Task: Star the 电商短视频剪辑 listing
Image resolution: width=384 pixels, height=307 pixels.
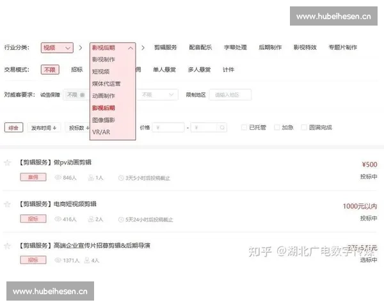Action: (7, 204)
